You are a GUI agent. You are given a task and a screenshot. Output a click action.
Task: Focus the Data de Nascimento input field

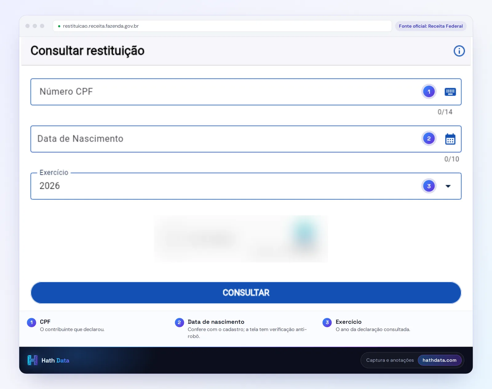[x=246, y=139]
